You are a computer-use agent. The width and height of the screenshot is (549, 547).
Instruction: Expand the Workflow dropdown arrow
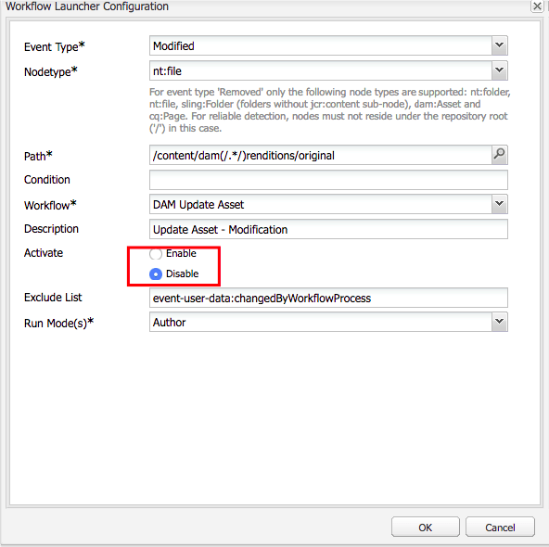click(x=499, y=204)
